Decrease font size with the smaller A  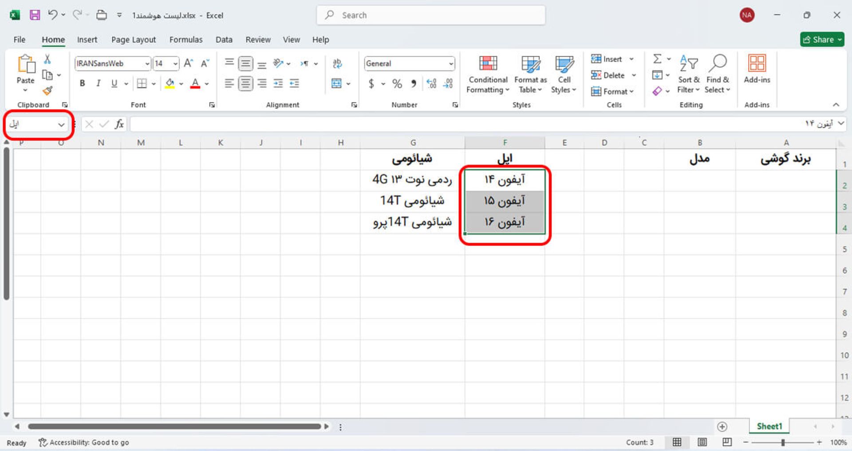click(205, 63)
